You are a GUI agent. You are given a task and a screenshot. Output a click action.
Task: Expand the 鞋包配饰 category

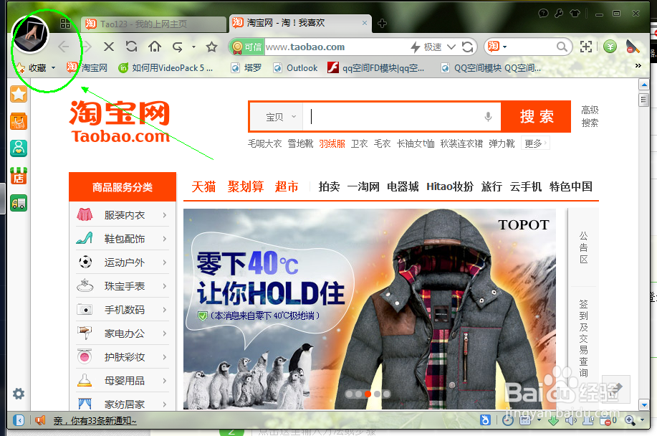(123, 239)
